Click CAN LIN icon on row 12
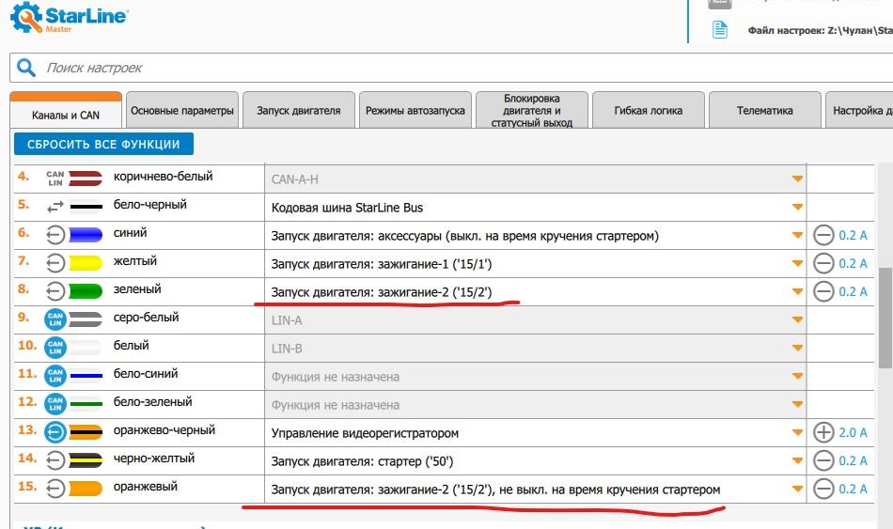Viewport: 893px width, 529px height. [55, 404]
